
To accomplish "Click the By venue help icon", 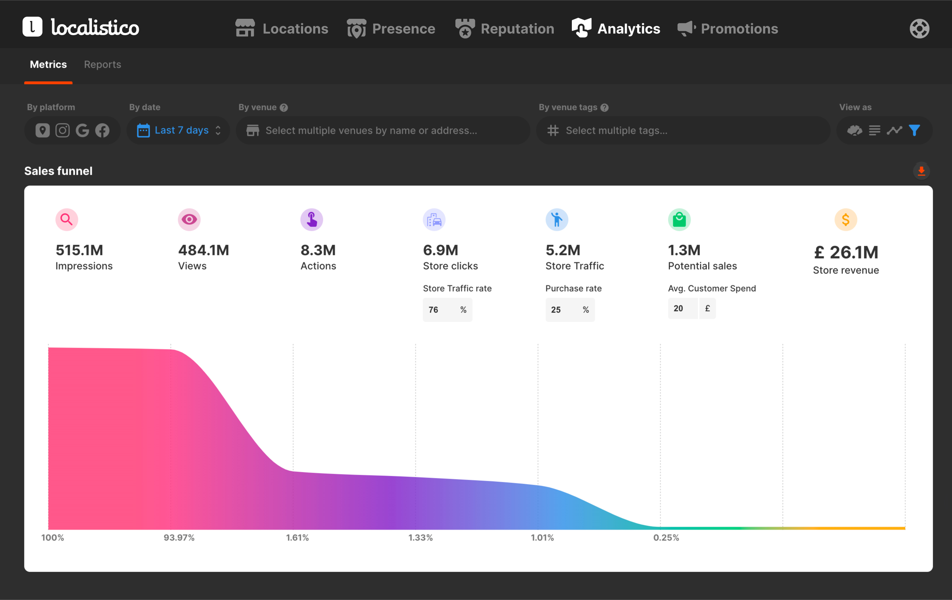I will [x=284, y=108].
